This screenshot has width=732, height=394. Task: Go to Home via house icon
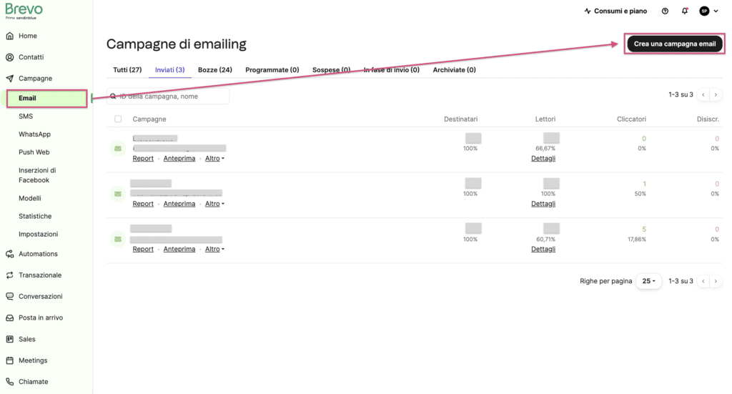10,36
